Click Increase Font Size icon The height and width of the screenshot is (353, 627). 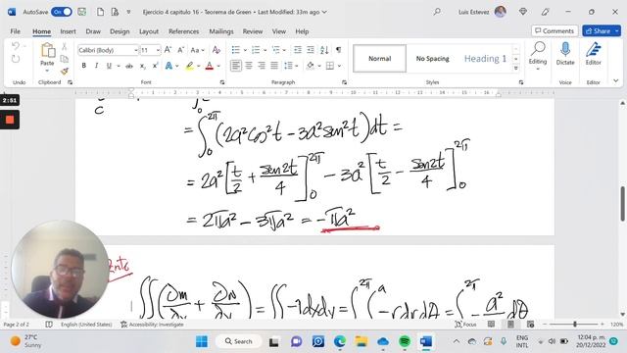168,50
